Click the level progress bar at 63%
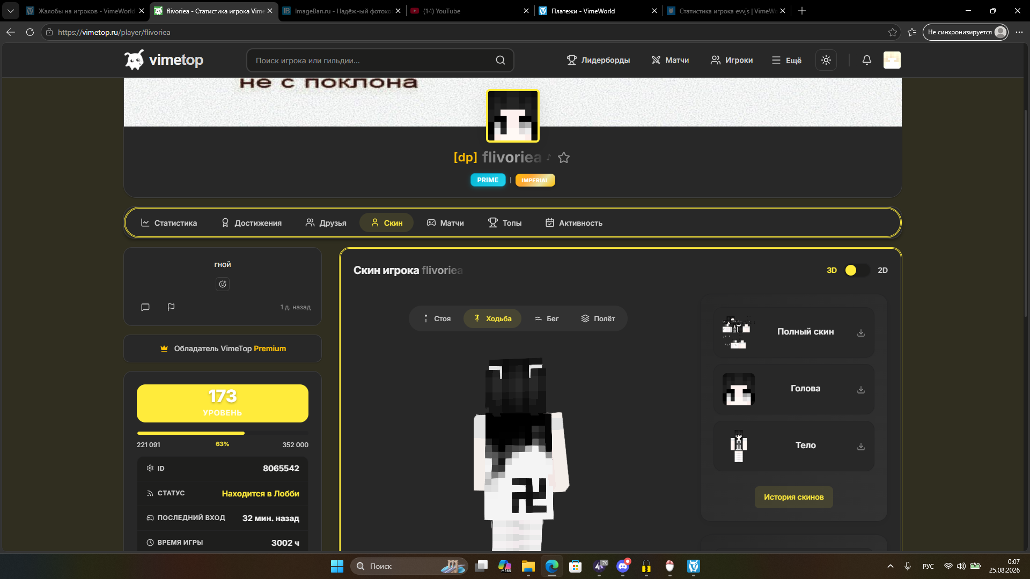Screen dimensions: 1030x579 pyautogui.click(x=223, y=433)
